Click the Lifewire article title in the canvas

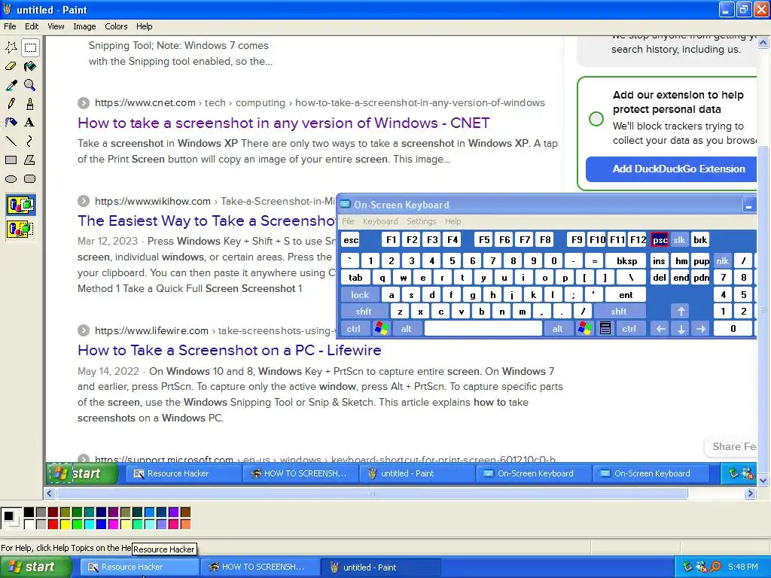click(229, 350)
